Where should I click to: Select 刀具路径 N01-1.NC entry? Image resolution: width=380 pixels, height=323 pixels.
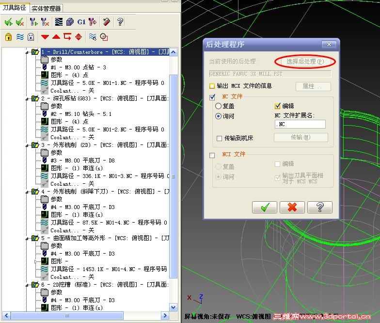[x=108, y=82]
